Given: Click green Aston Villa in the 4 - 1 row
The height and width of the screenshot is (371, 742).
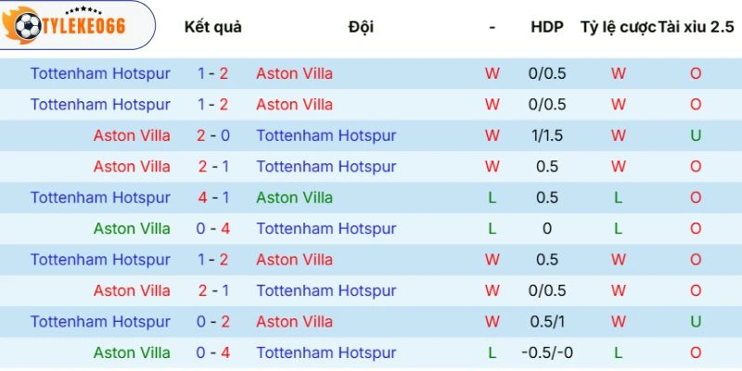Looking at the screenshot, I should [294, 198].
